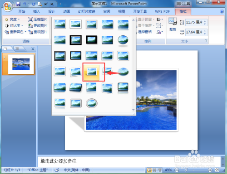Apply the metal oval style in the last row
This screenshot has width=227, height=174.
92,103
